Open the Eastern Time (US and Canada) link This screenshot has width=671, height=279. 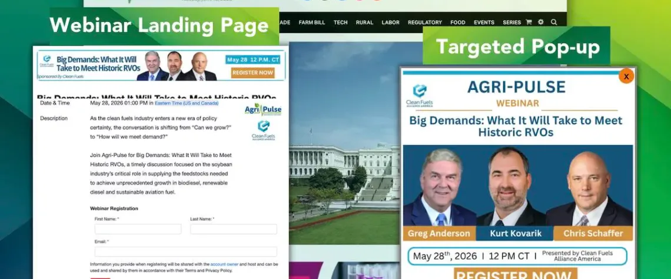click(187, 103)
